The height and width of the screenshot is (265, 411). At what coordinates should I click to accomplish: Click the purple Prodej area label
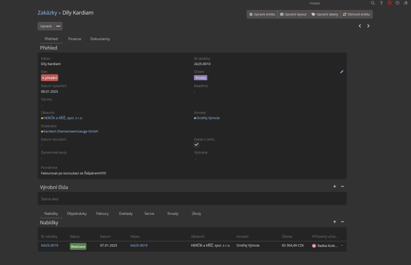click(200, 78)
